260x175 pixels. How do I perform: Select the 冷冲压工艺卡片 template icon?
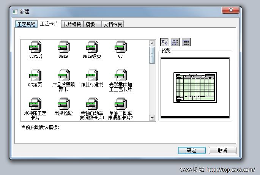coord(35,104)
